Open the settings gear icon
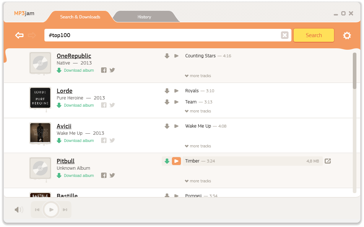The width and height of the screenshot is (364, 227). 347,35
